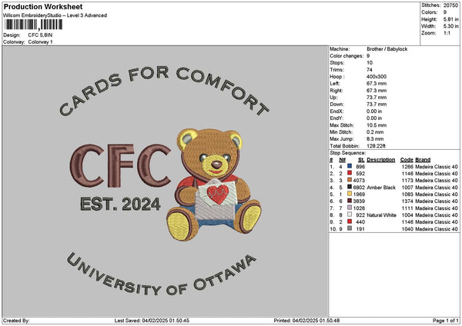Click the large CFC lettering in the design
Image resolution: width=462 pixels, height=326 pixels.
[120, 165]
